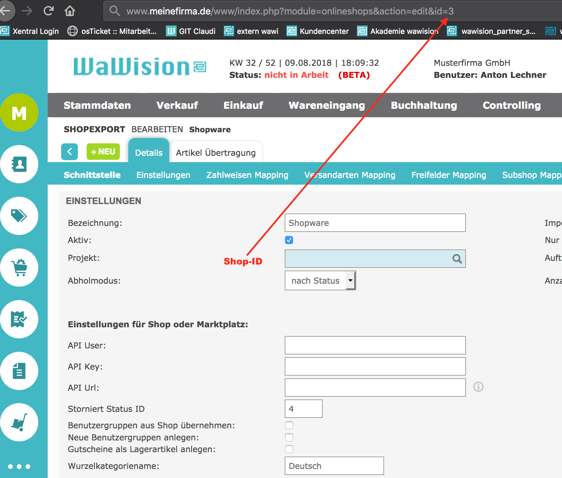Expand the sidebar three-dots more menu

[x=19, y=467]
